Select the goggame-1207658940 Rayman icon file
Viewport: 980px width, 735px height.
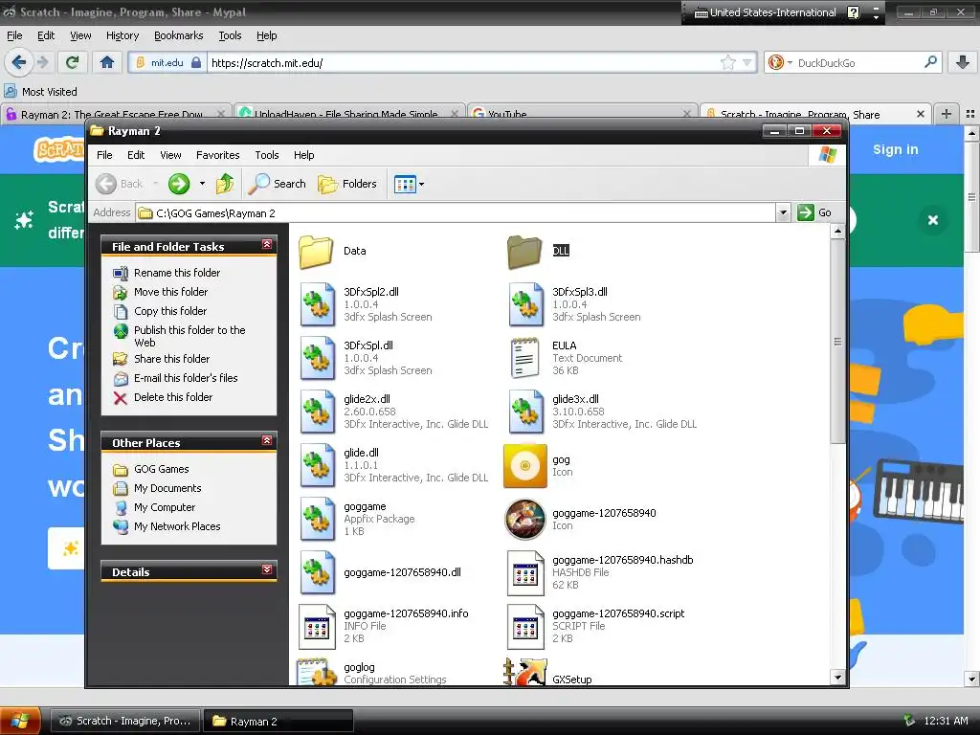[x=525, y=519]
